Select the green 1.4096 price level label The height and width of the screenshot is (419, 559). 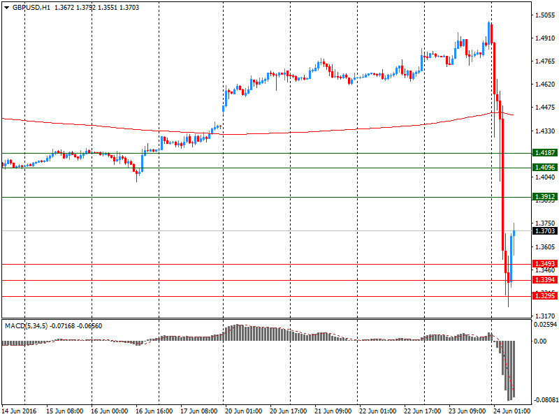coord(545,168)
